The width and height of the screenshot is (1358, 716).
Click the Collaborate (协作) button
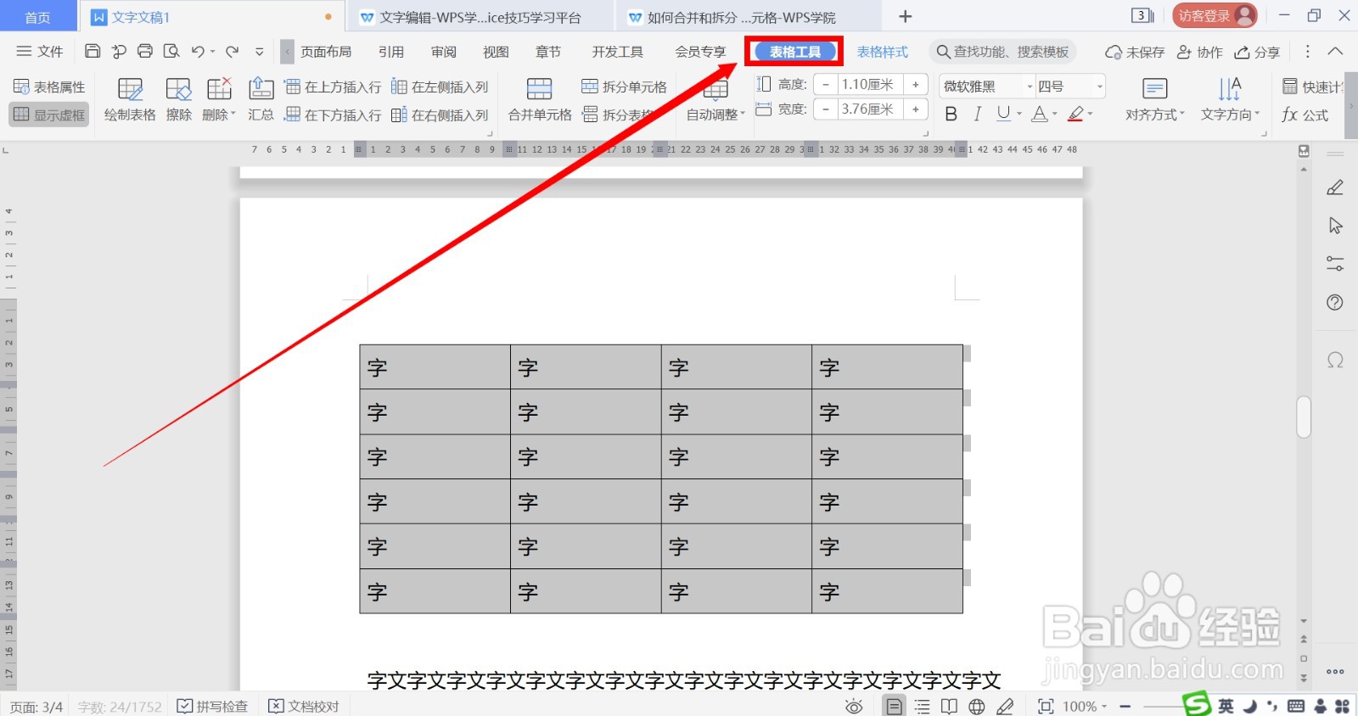click(x=1200, y=52)
